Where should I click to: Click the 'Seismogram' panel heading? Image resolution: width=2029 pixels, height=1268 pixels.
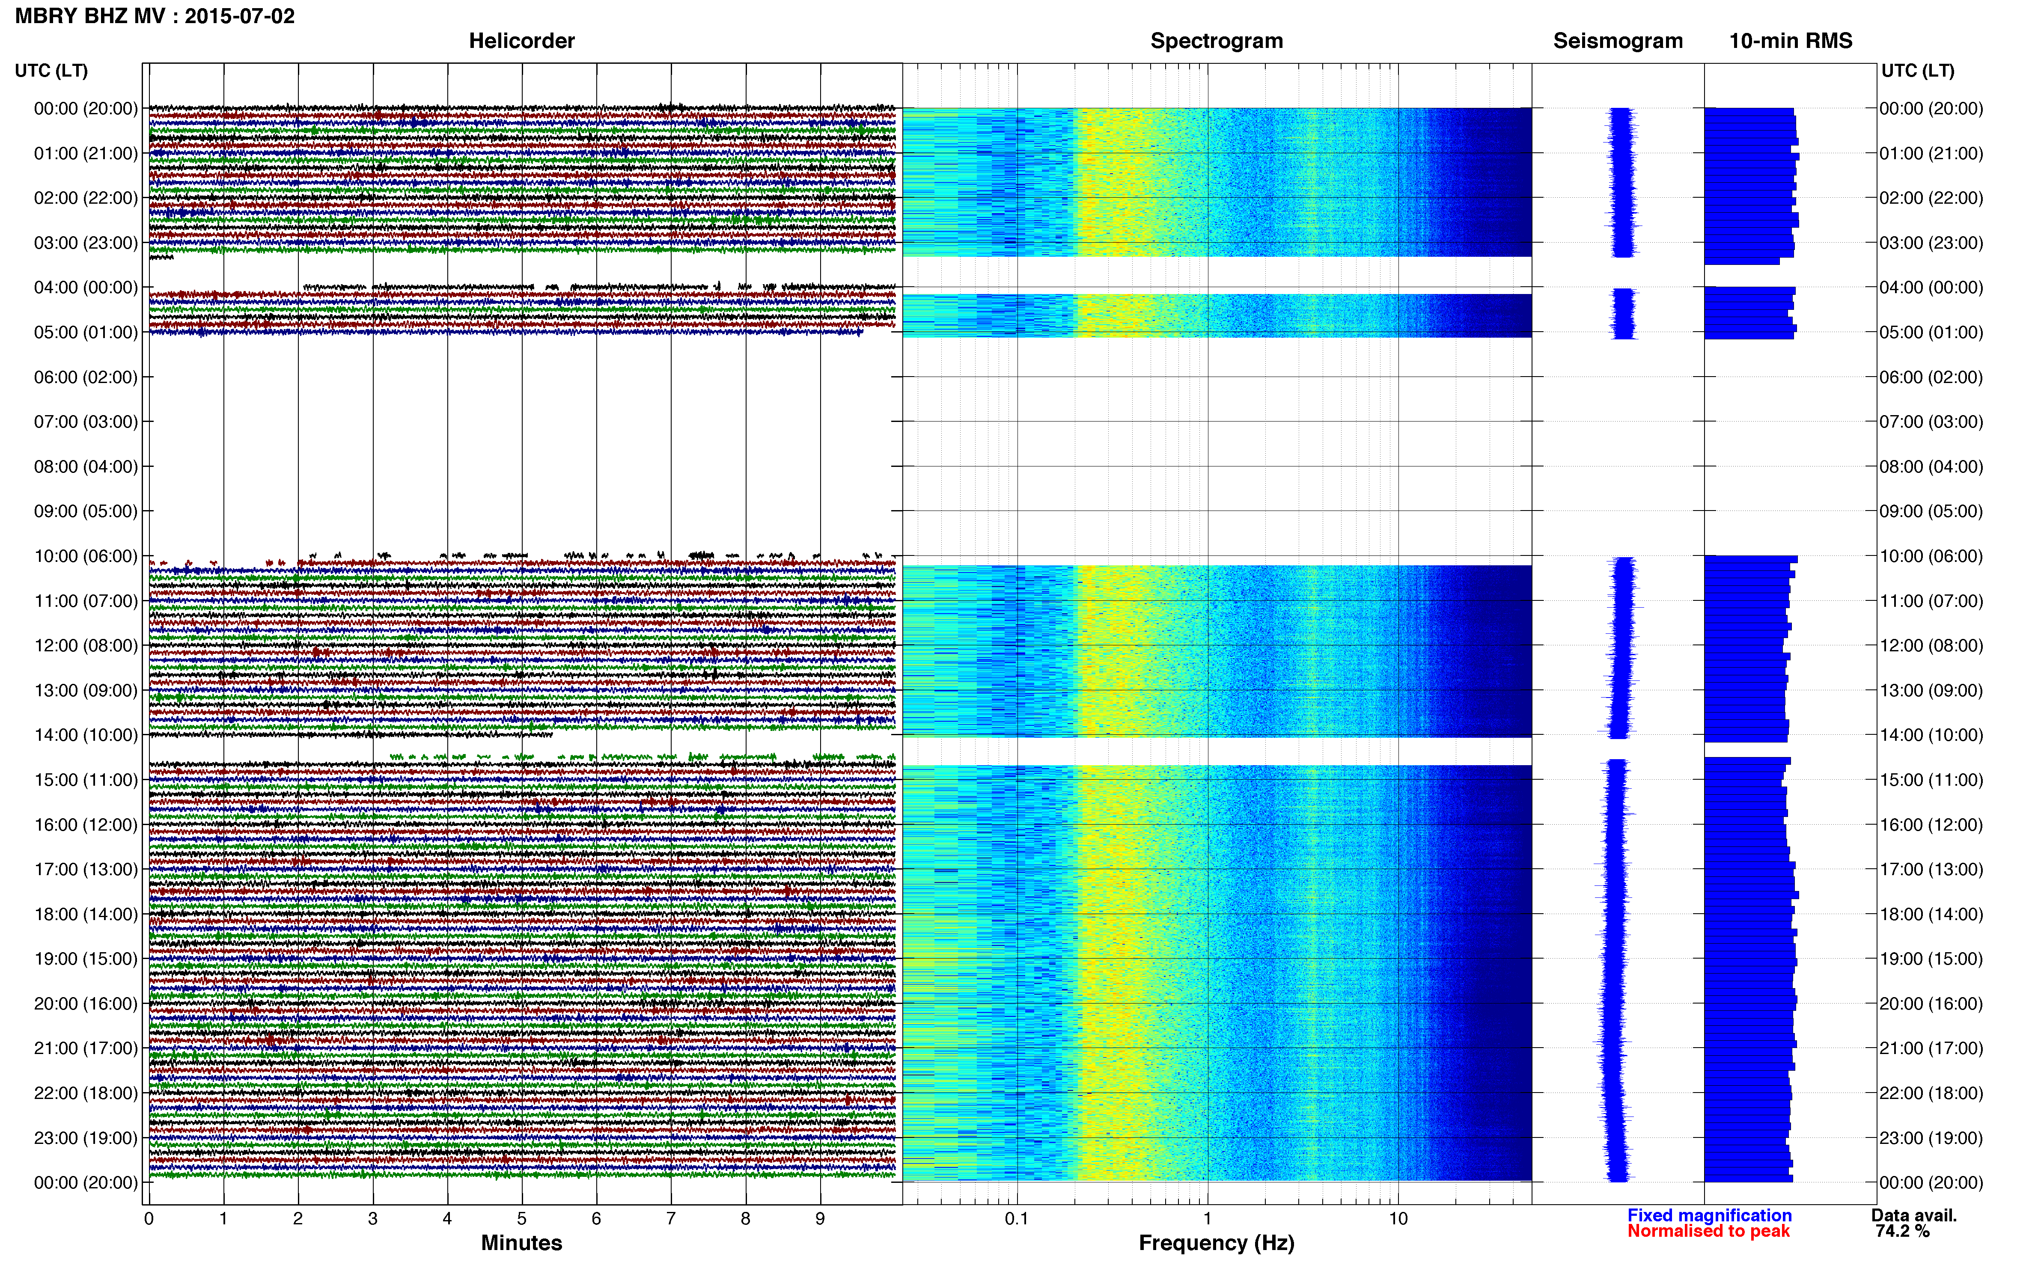coord(1618,41)
